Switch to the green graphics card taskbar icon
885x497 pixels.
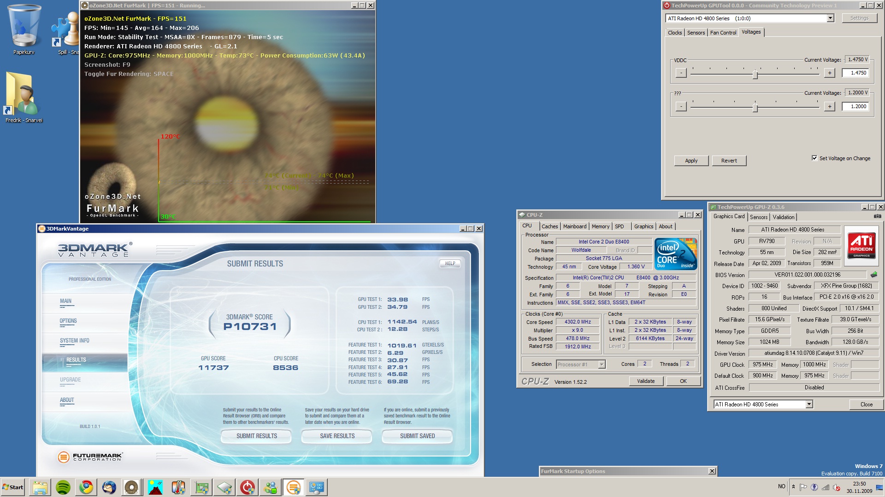click(x=201, y=487)
